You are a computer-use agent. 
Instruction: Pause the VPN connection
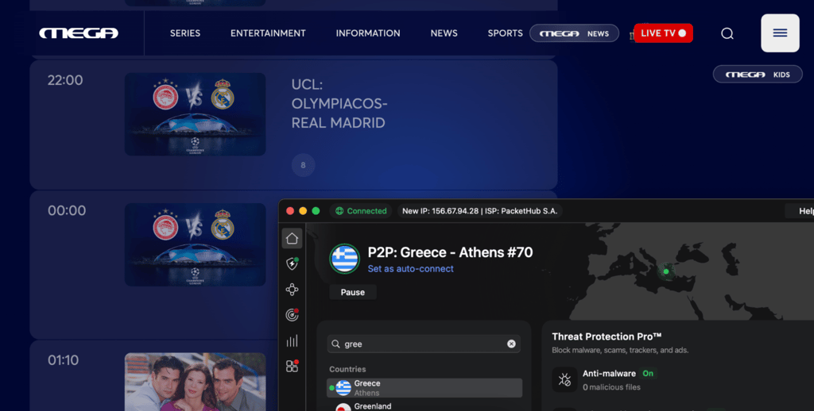pyautogui.click(x=352, y=292)
